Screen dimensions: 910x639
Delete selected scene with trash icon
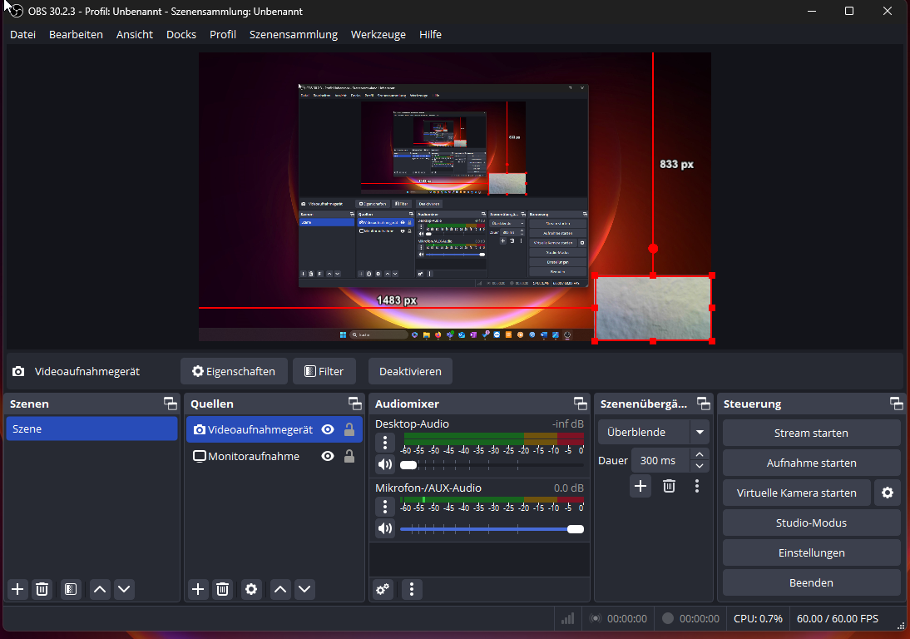click(42, 589)
